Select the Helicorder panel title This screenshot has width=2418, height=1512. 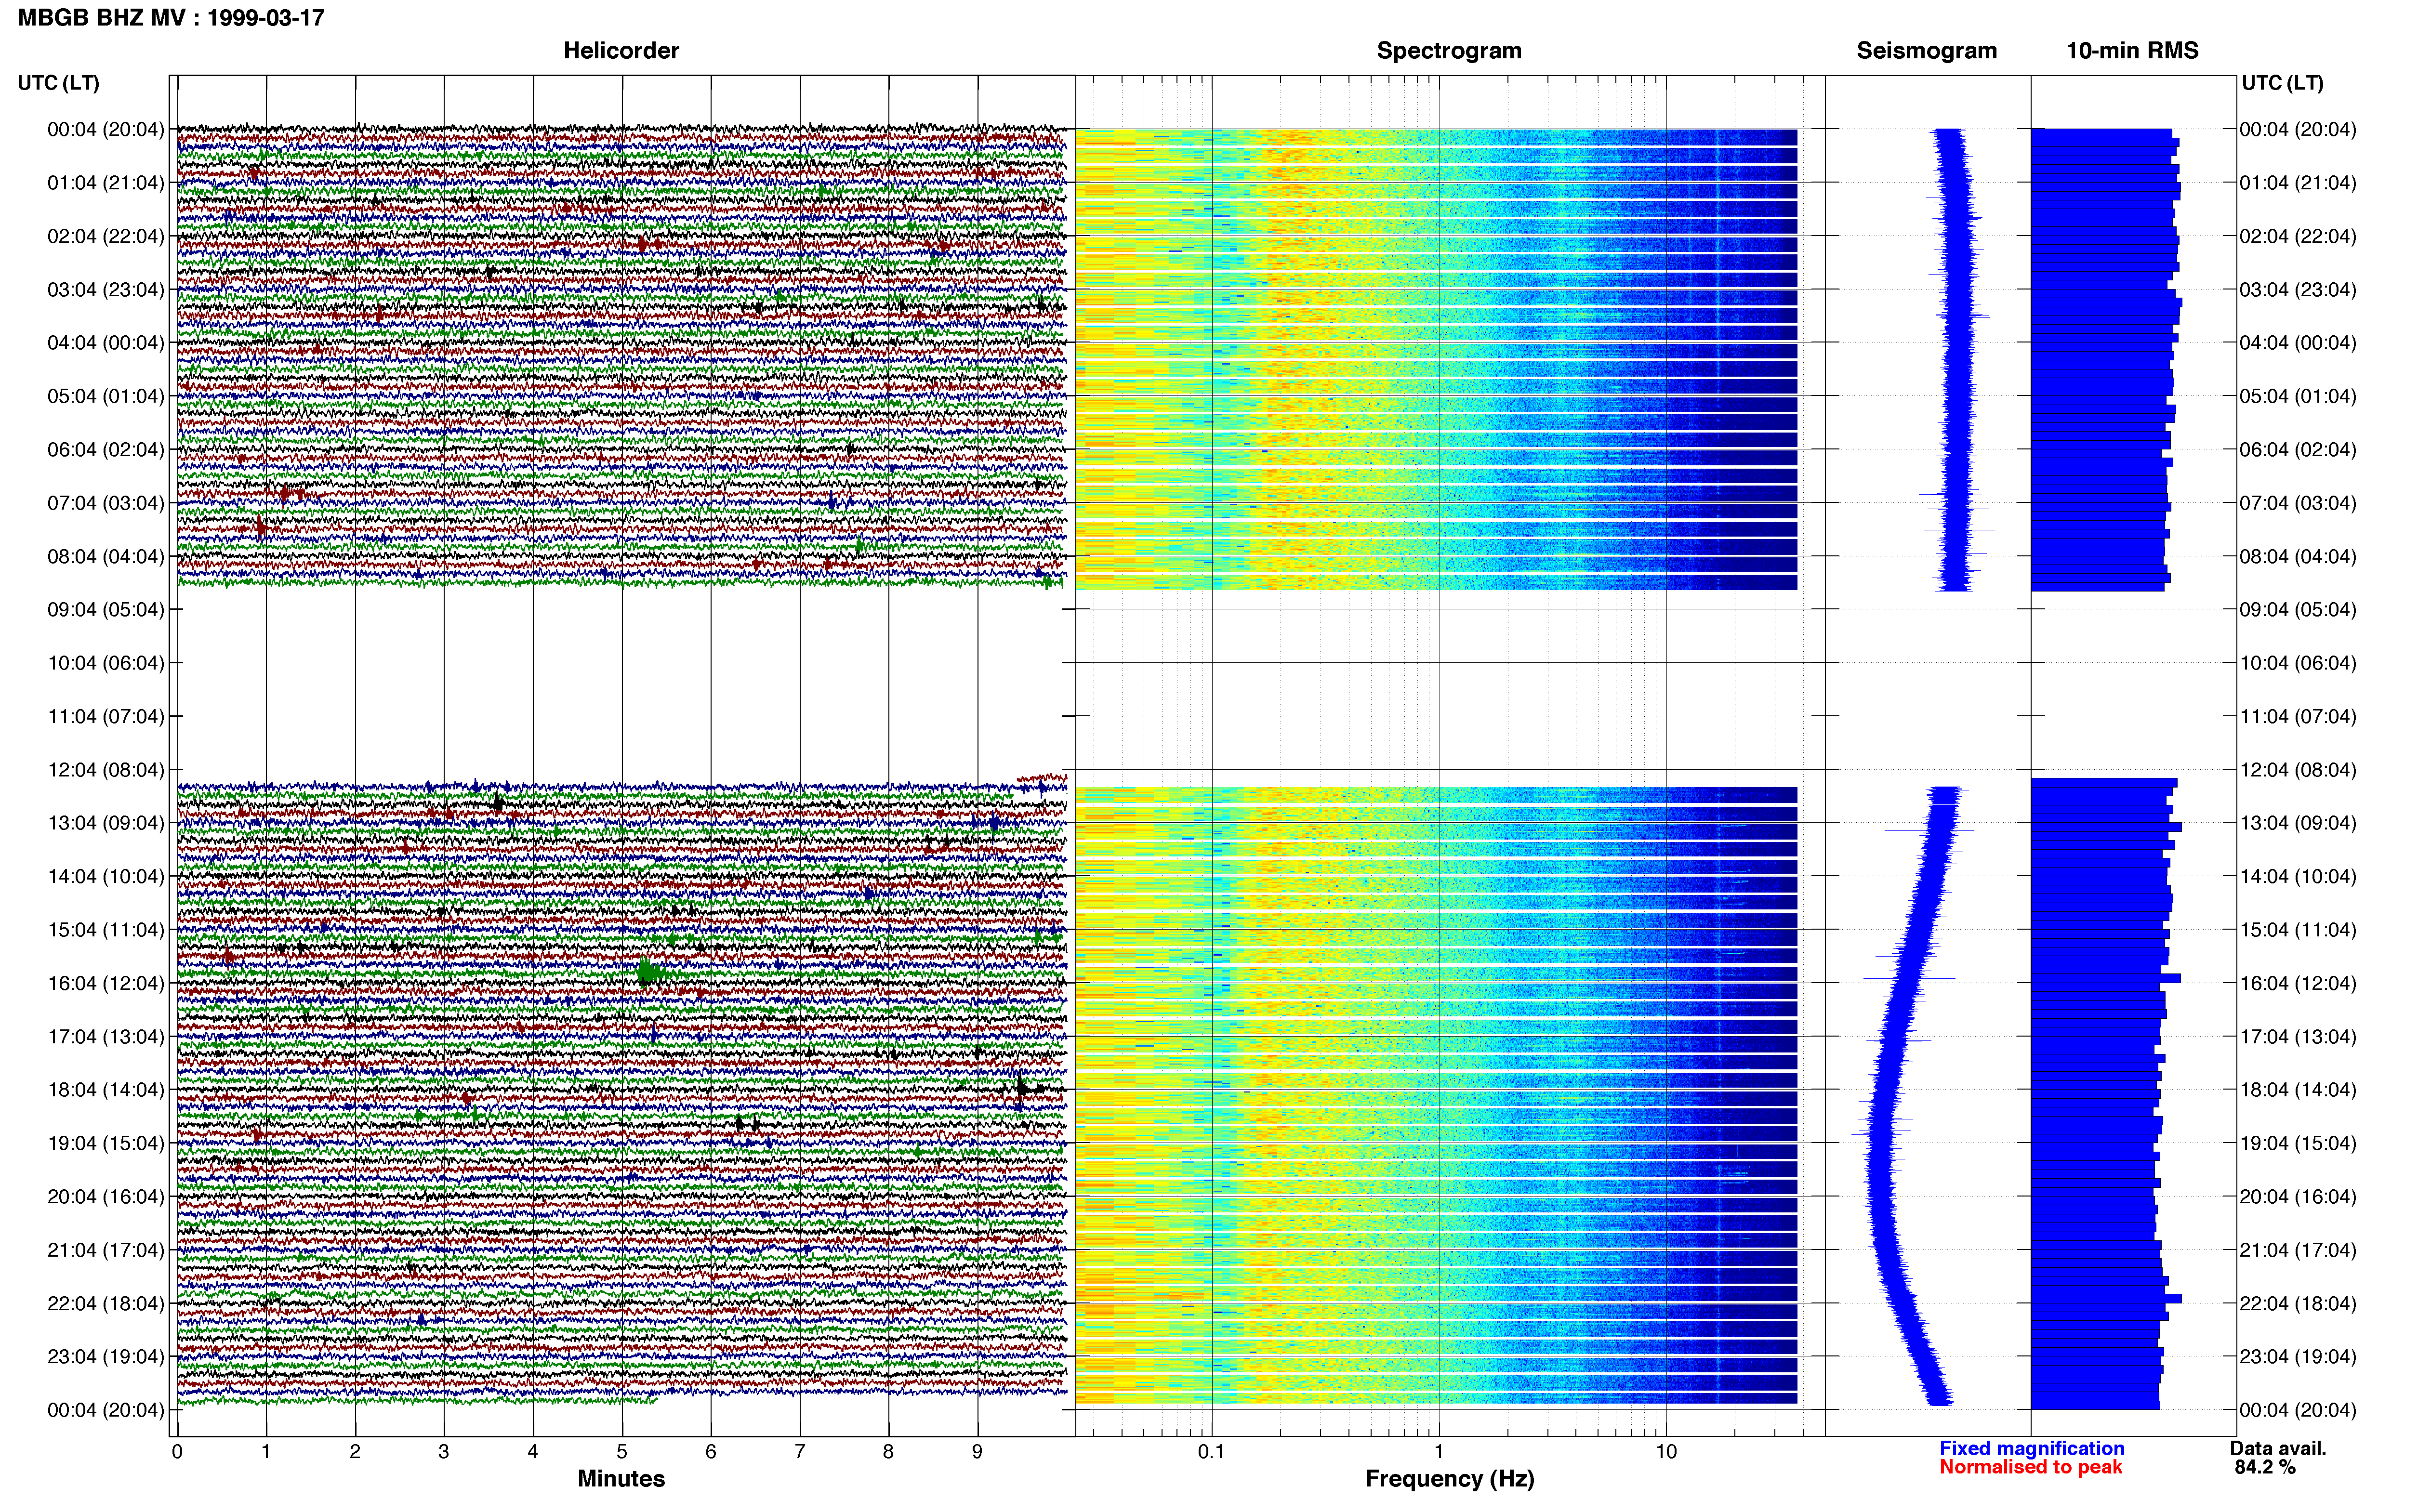(621, 51)
